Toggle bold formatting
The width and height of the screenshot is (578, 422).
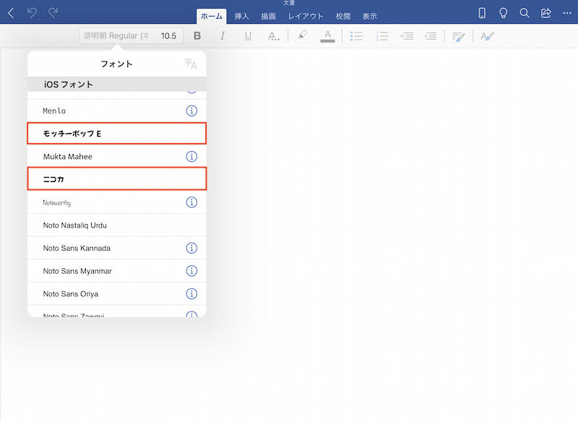pos(197,35)
